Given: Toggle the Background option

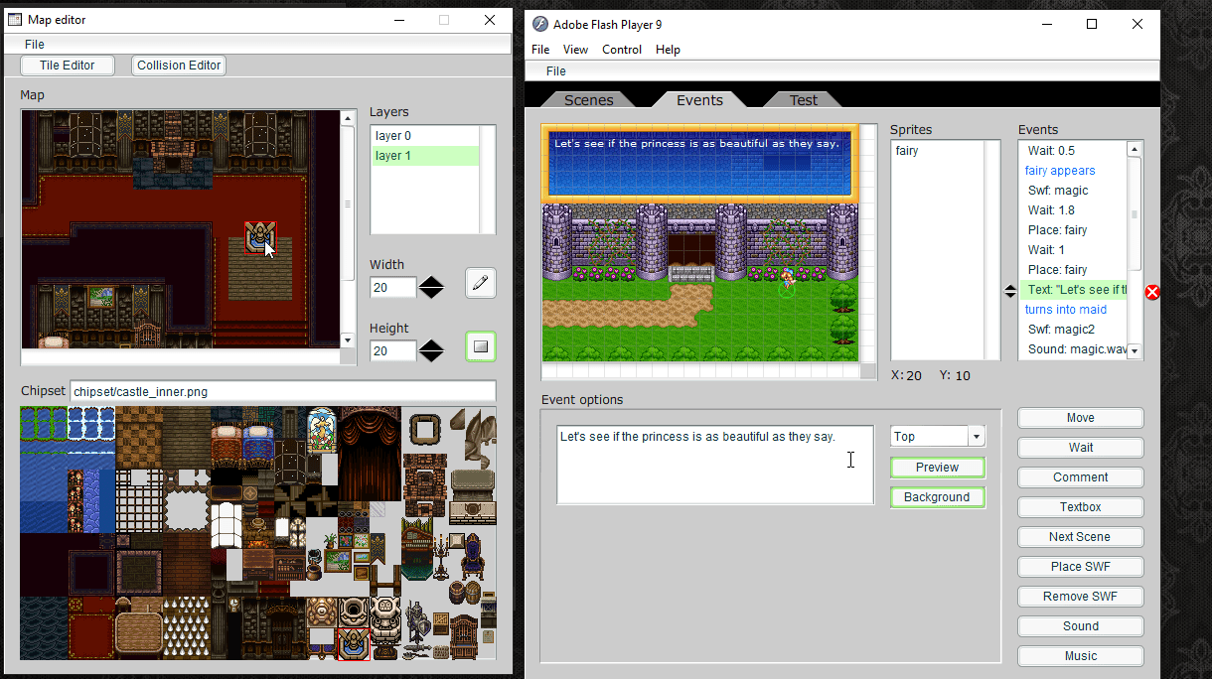Looking at the screenshot, I should (x=937, y=497).
